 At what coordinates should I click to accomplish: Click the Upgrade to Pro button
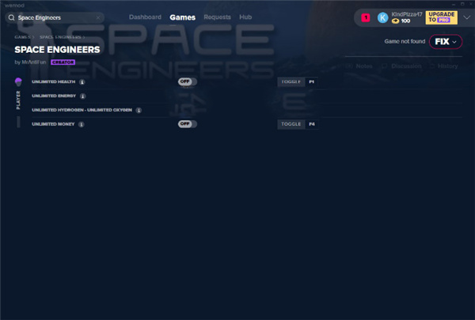click(442, 17)
